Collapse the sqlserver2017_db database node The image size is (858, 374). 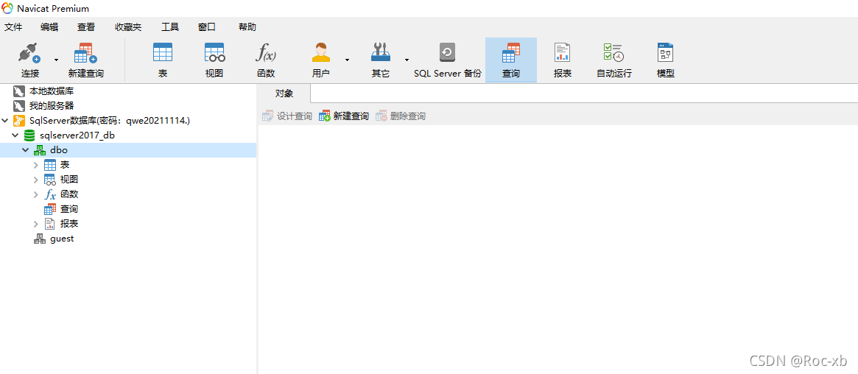pos(15,135)
